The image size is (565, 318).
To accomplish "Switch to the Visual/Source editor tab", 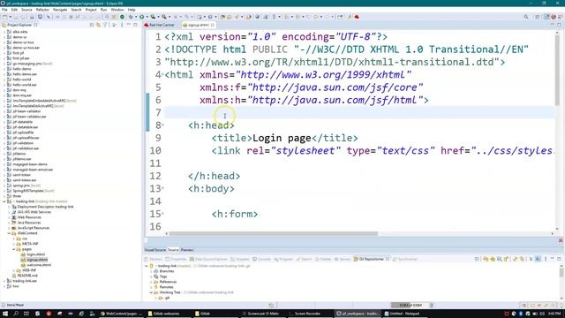I will coord(155,250).
